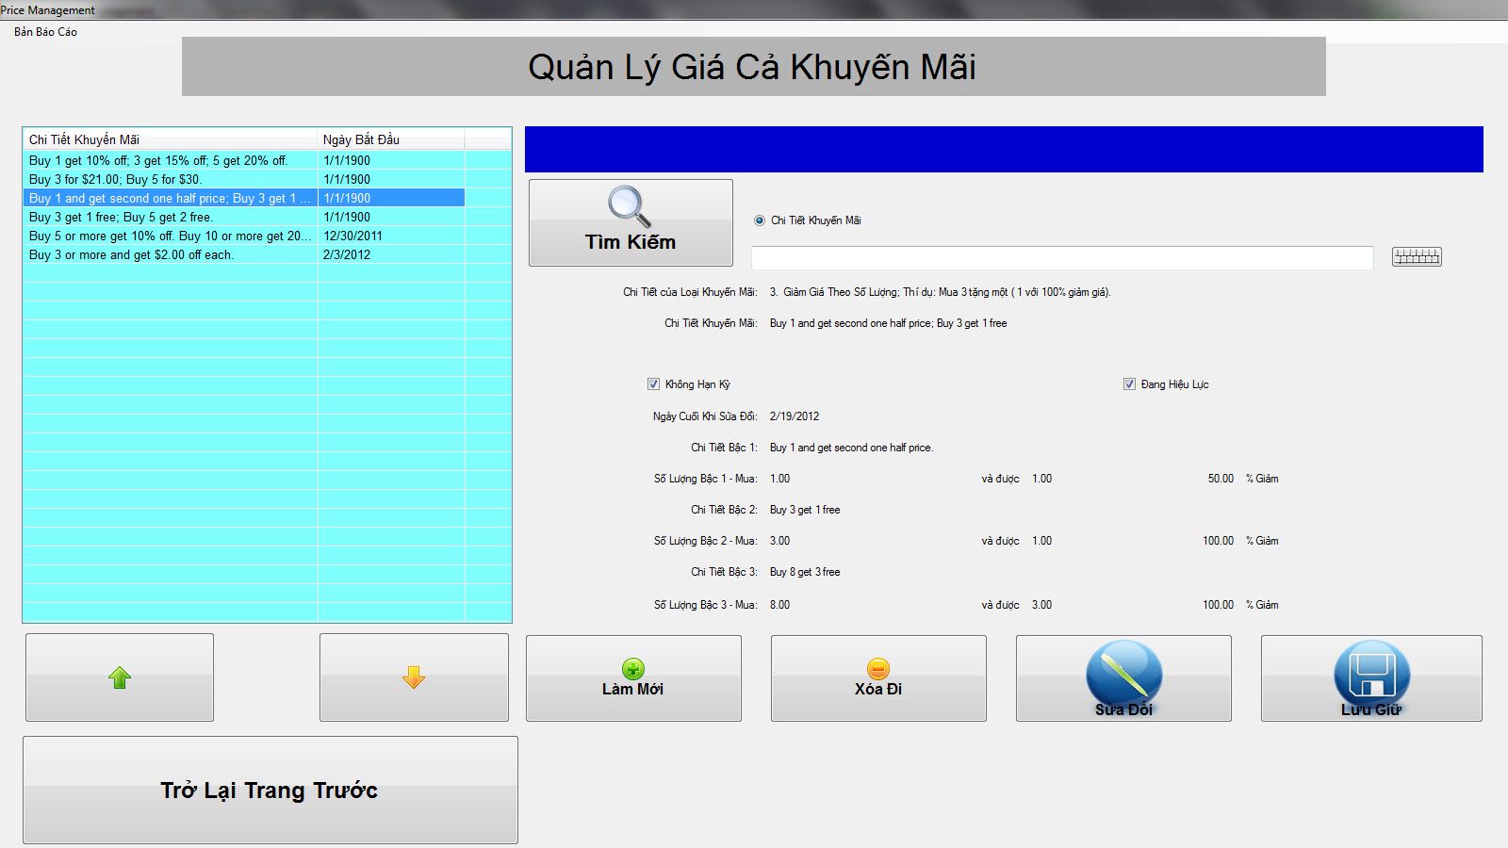Click the Lưu Giữ floppy disk icon
The image size is (1508, 848).
[1371, 673]
